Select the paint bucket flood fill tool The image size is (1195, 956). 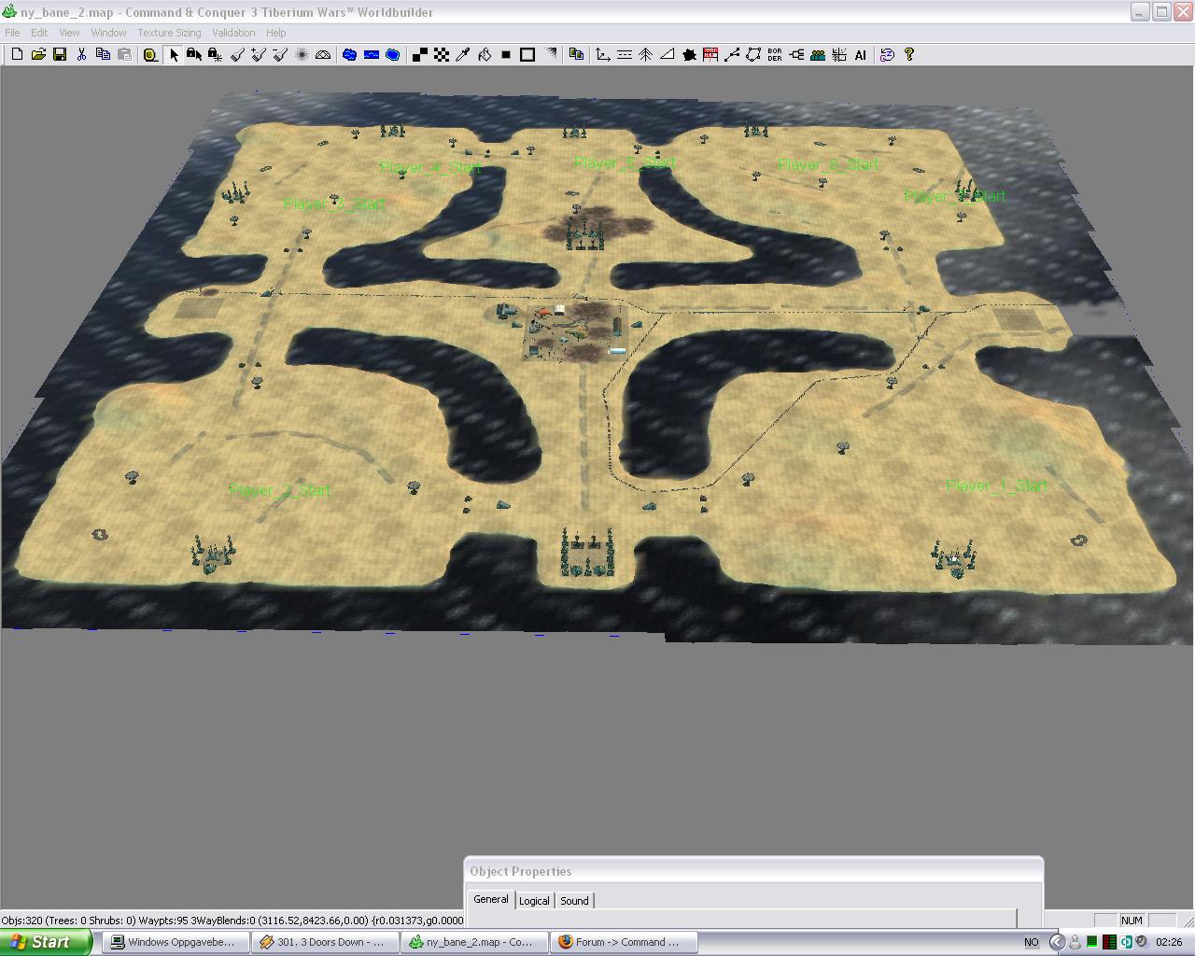485,55
